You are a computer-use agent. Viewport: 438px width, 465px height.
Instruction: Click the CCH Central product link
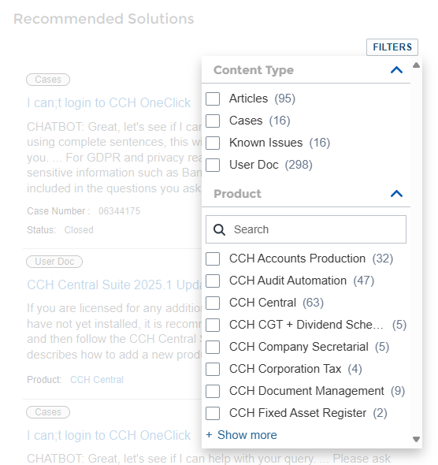[97, 380]
